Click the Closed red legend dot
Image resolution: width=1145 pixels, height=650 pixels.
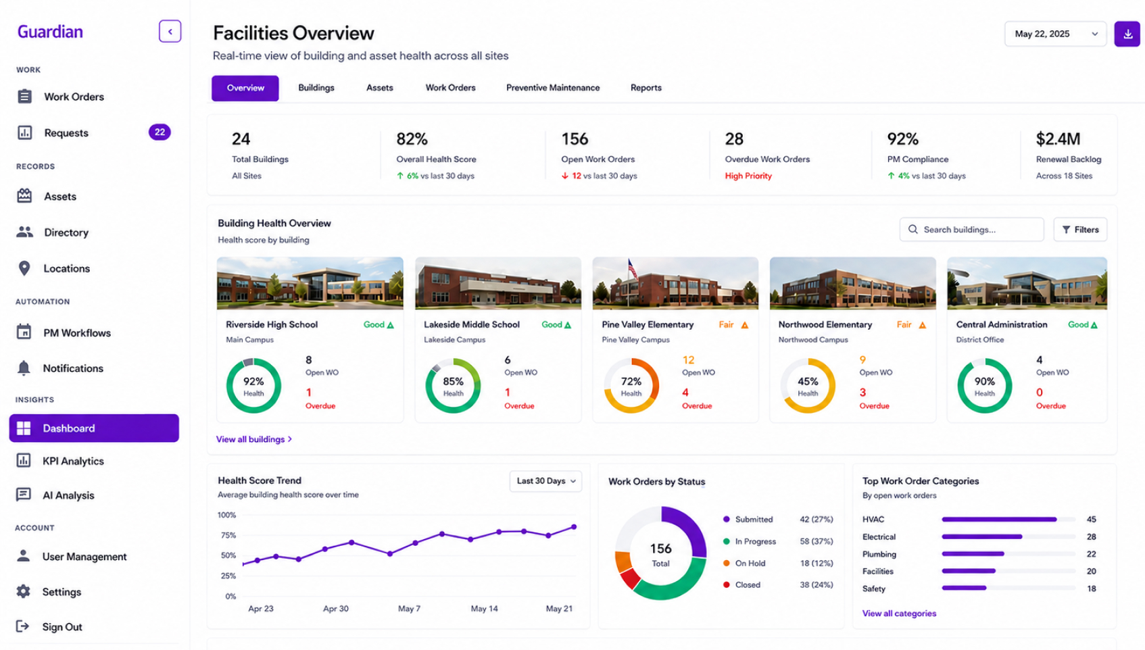click(x=727, y=584)
